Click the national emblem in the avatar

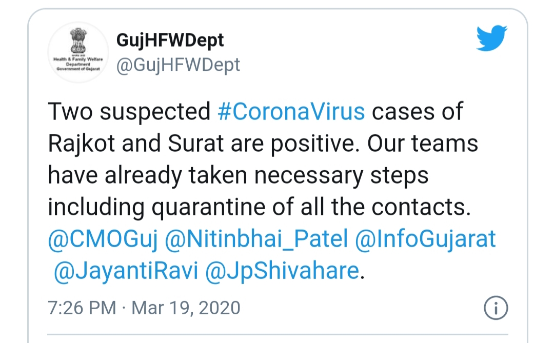pyautogui.click(x=78, y=41)
